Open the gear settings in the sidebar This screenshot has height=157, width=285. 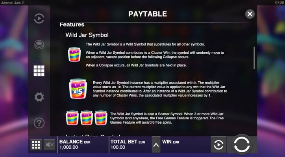[x=39, y=97]
